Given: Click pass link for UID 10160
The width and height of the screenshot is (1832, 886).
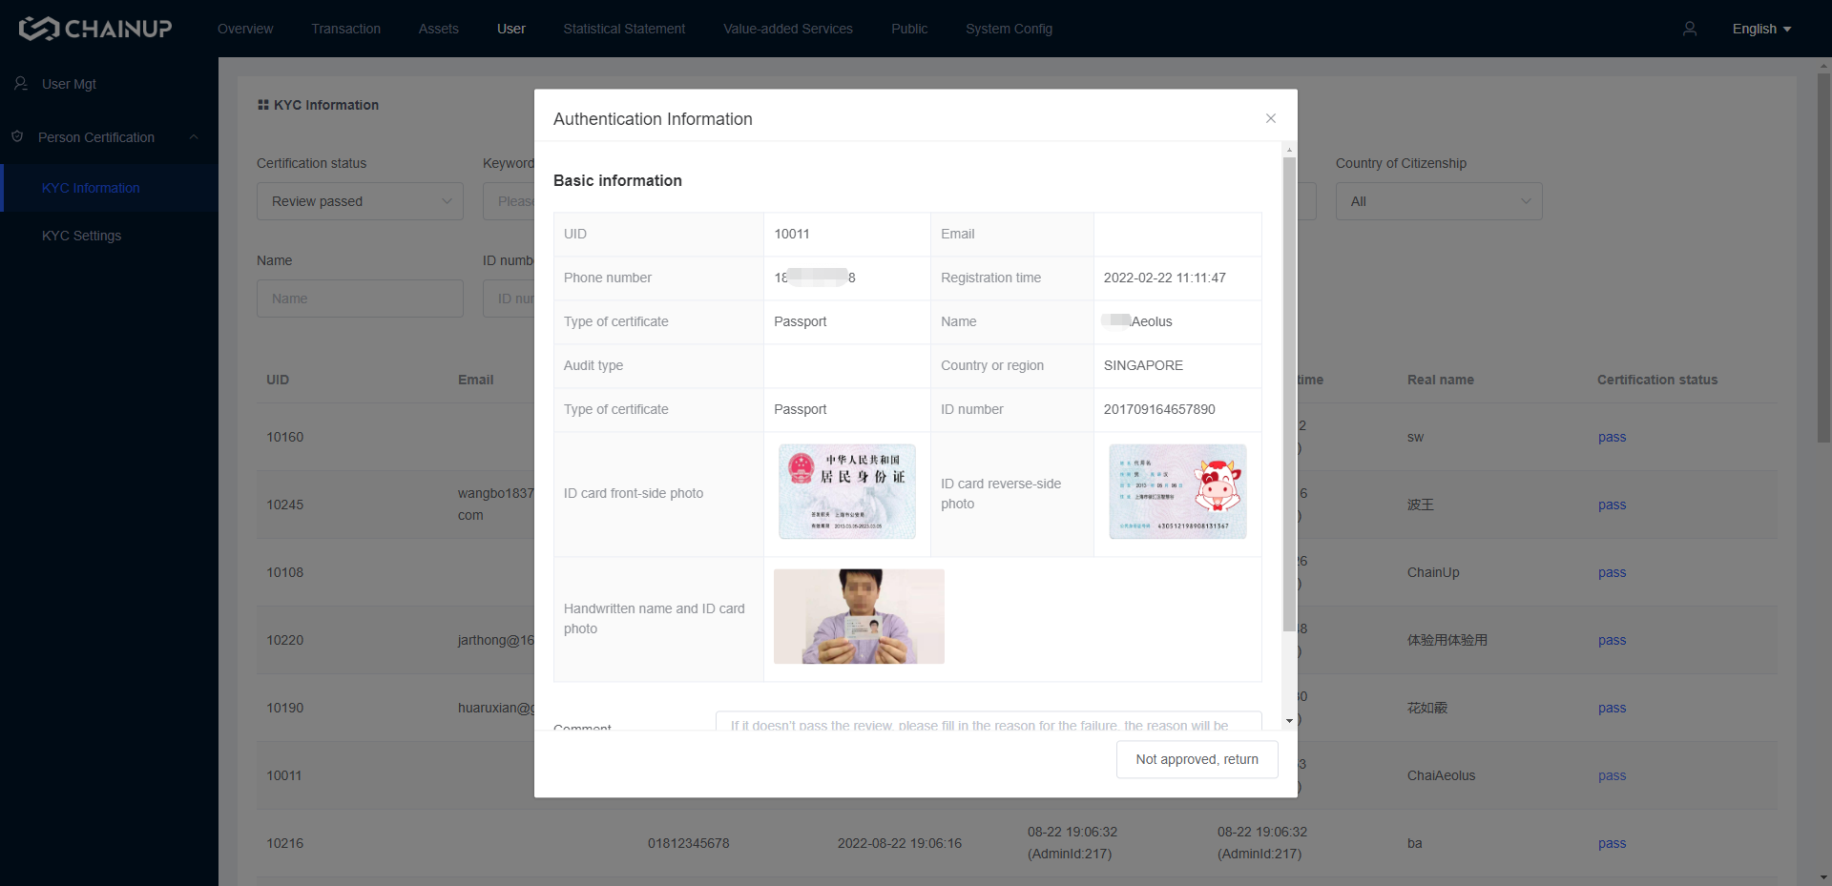Looking at the screenshot, I should click(1612, 437).
